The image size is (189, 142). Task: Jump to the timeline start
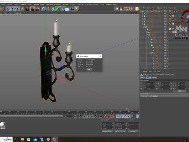pos(76,116)
